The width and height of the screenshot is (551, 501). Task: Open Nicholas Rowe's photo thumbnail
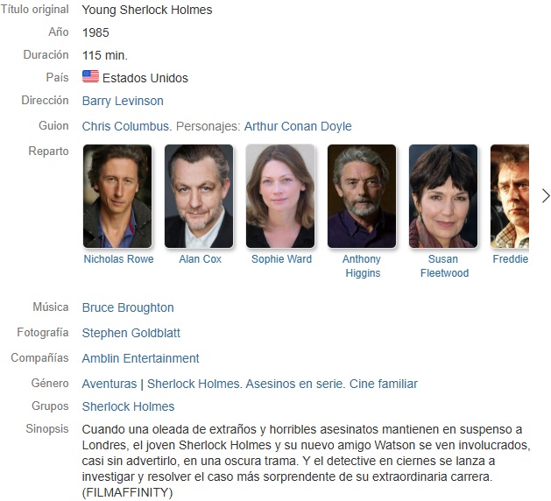tap(117, 196)
